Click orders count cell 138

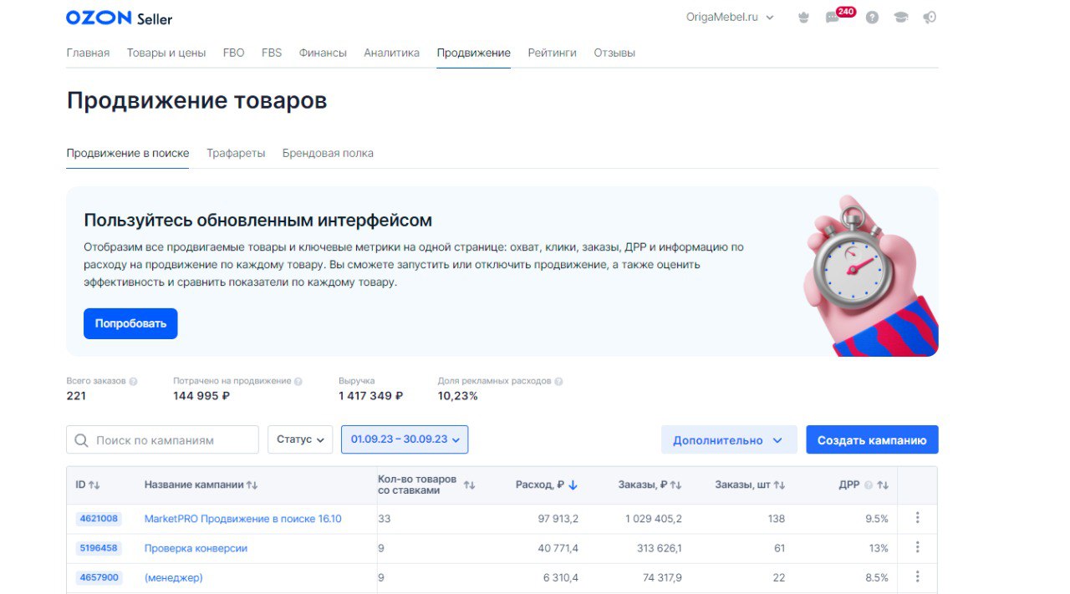[x=777, y=519]
